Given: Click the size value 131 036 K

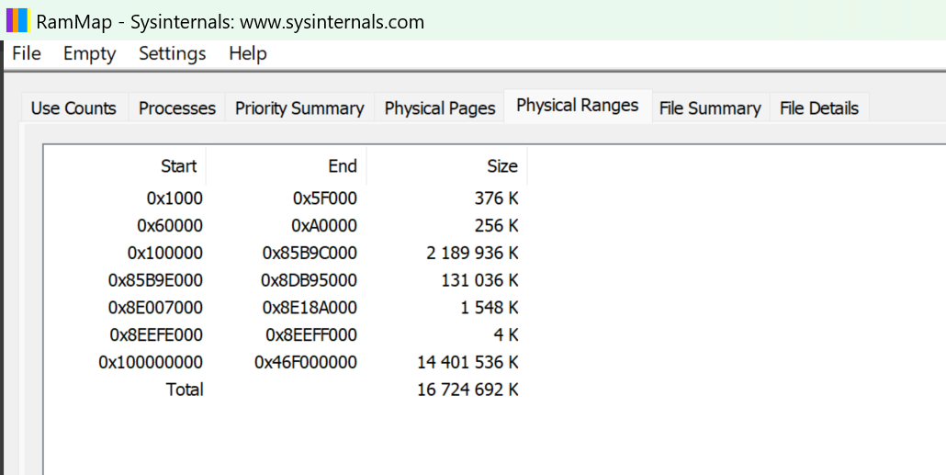Looking at the screenshot, I should pos(480,280).
